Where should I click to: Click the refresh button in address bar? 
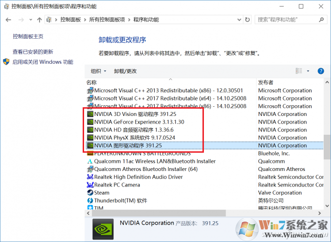(x=248, y=20)
